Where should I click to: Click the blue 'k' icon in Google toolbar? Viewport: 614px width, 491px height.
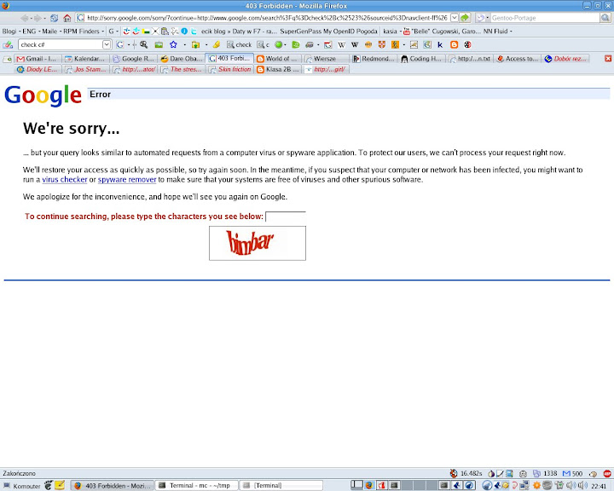[440, 44]
